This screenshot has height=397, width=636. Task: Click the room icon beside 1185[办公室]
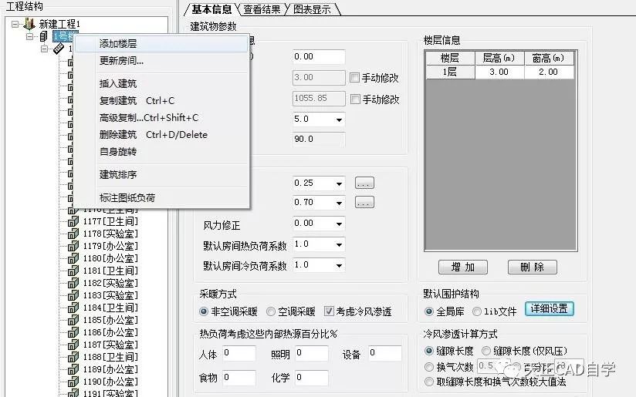73,320
